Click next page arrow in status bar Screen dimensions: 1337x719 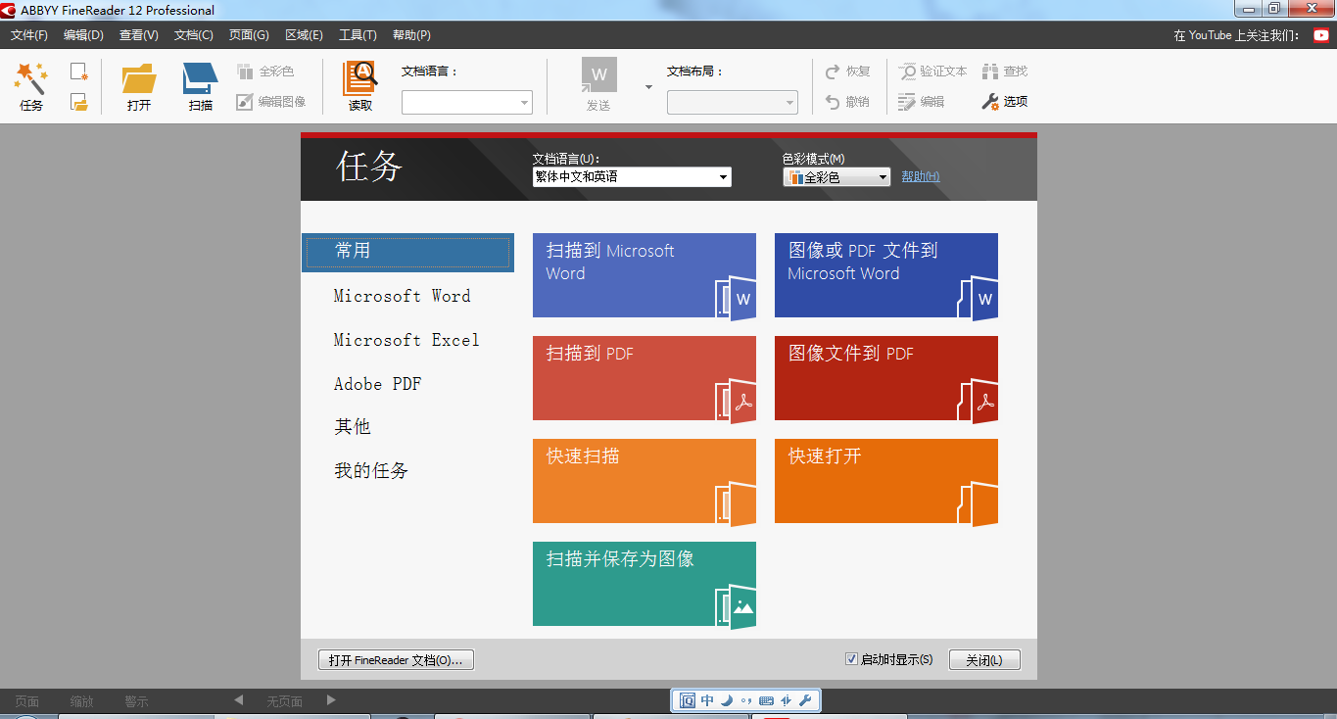(331, 700)
